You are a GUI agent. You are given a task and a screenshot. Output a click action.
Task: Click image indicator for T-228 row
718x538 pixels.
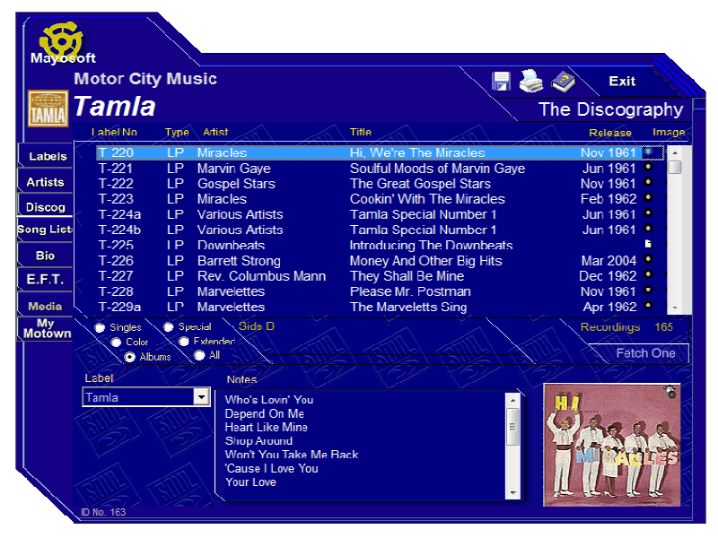click(x=648, y=290)
